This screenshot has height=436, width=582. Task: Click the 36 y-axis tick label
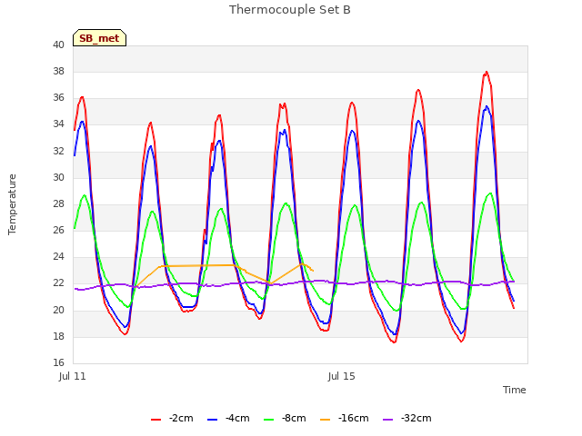tap(58, 97)
